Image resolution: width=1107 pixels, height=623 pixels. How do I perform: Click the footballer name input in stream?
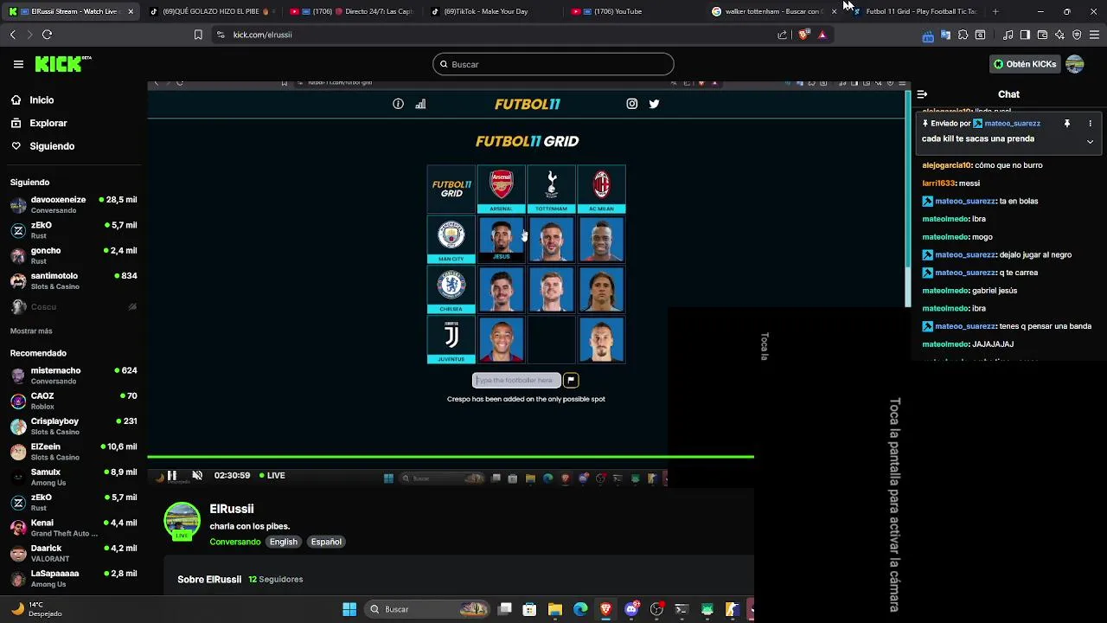point(516,380)
